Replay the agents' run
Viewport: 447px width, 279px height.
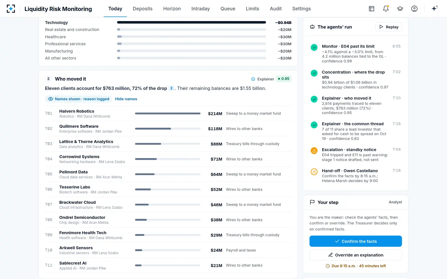point(389,27)
